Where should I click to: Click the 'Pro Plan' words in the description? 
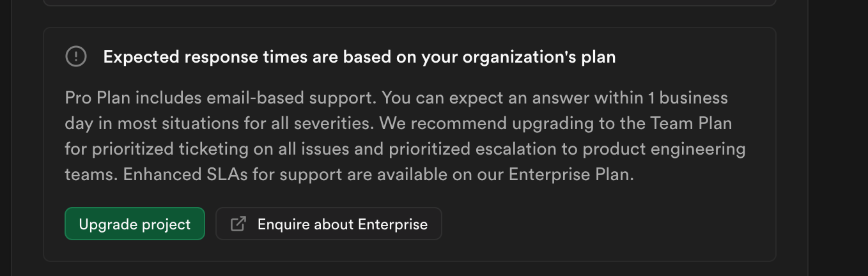click(90, 98)
